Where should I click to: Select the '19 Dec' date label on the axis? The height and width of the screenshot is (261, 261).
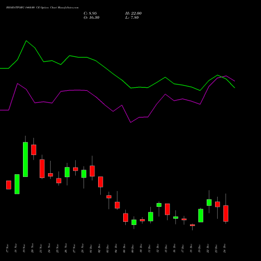(199, 248)
